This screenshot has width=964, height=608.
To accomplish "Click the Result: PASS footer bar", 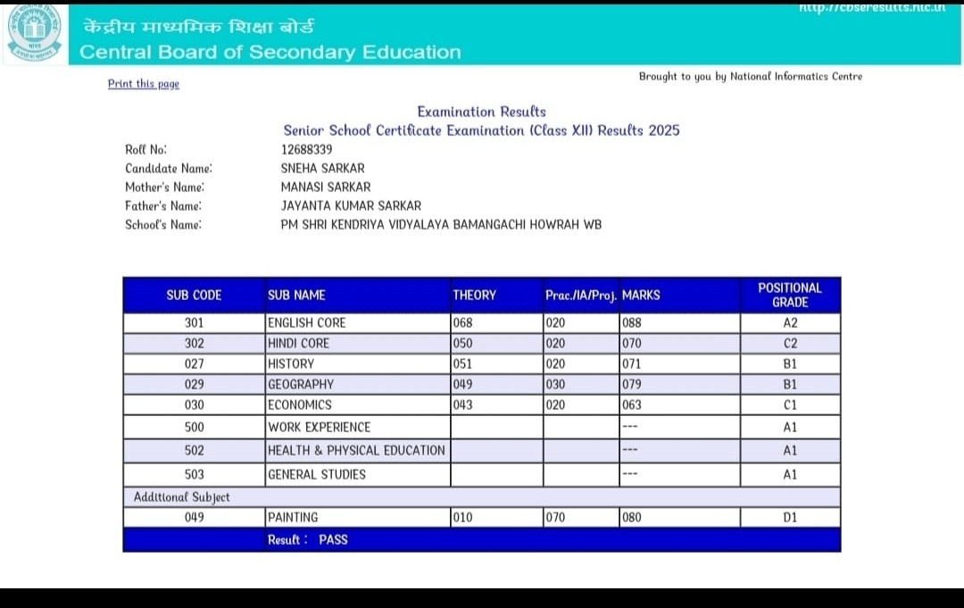I will tap(482, 539).
